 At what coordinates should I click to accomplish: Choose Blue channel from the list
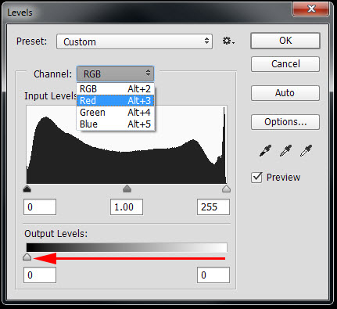click(115, 124)
